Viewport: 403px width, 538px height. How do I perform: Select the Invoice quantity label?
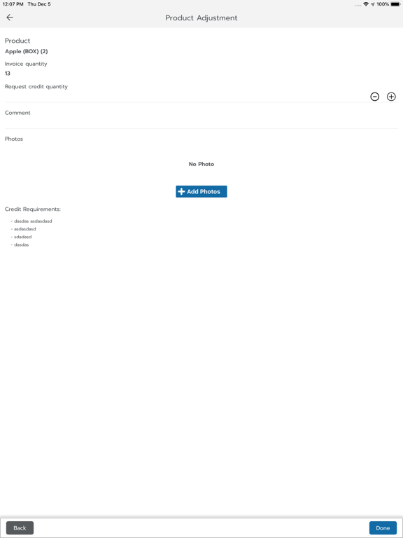pos(26,64)
